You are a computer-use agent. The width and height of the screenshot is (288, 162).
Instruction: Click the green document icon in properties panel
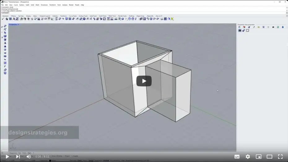[x=278, y=27]
